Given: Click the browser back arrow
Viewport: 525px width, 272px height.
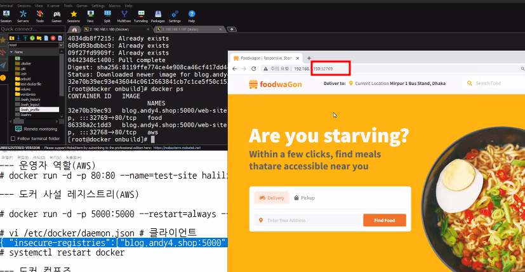Looking at the screenshot, I should pos(234,68).
